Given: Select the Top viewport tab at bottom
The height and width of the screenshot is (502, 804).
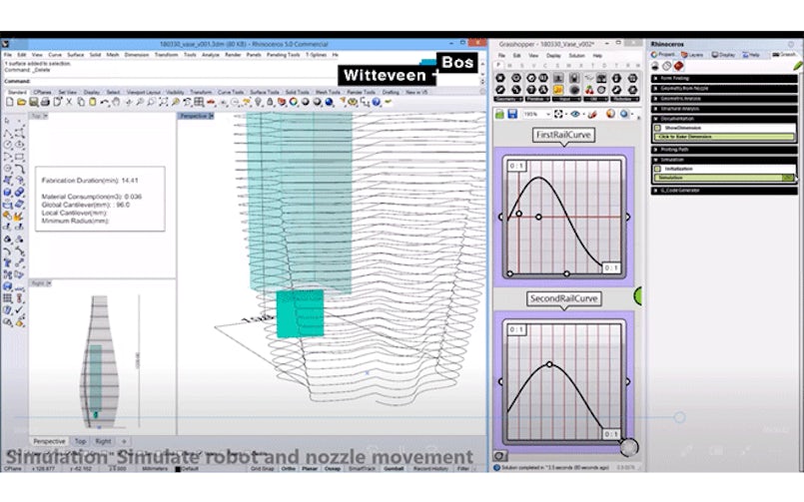Looking at the screenshot, I should pyautogui.click(x=80, y=440).
